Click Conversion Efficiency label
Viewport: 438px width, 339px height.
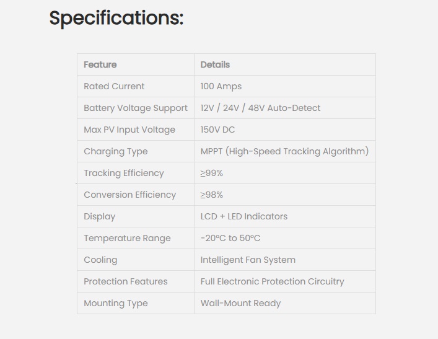click(130, 195)
